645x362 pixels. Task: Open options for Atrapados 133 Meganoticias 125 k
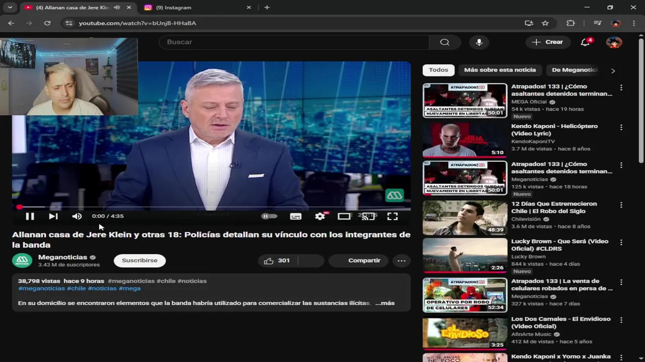(621, 165)
